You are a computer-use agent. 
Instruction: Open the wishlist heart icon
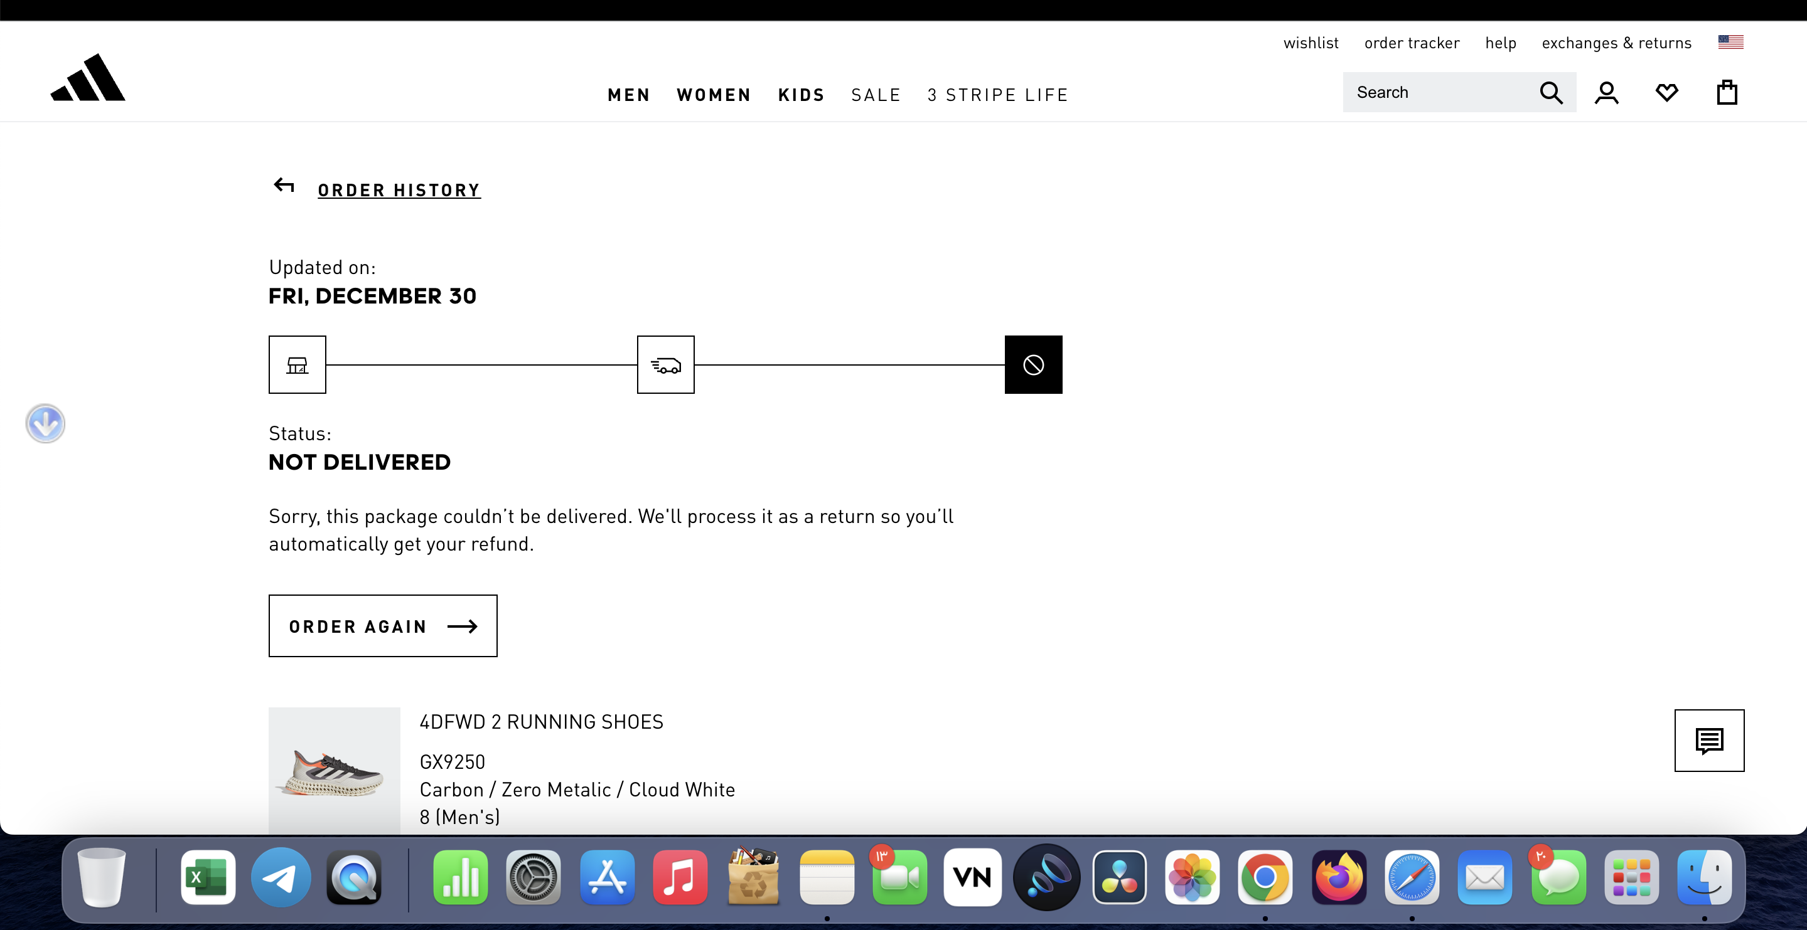(x=1666, y=93)
